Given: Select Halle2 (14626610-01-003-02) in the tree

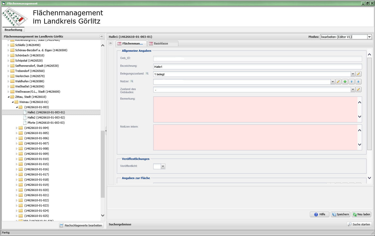Looking at the screenshot, I should [46, 117].
